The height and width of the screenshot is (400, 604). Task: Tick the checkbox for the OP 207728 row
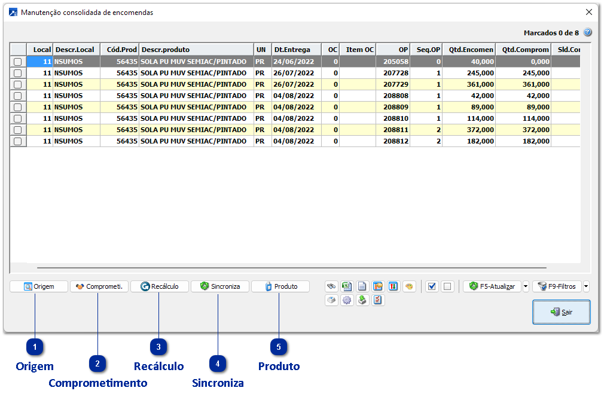(x=18, y=73)
